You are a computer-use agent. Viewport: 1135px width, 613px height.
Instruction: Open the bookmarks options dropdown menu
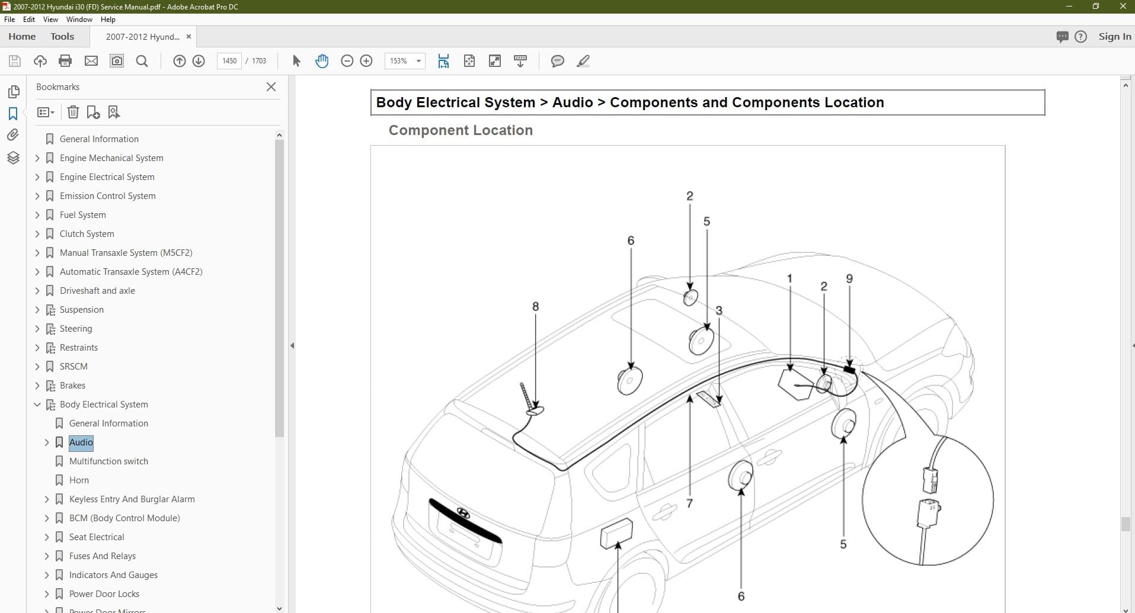[46, 112]
